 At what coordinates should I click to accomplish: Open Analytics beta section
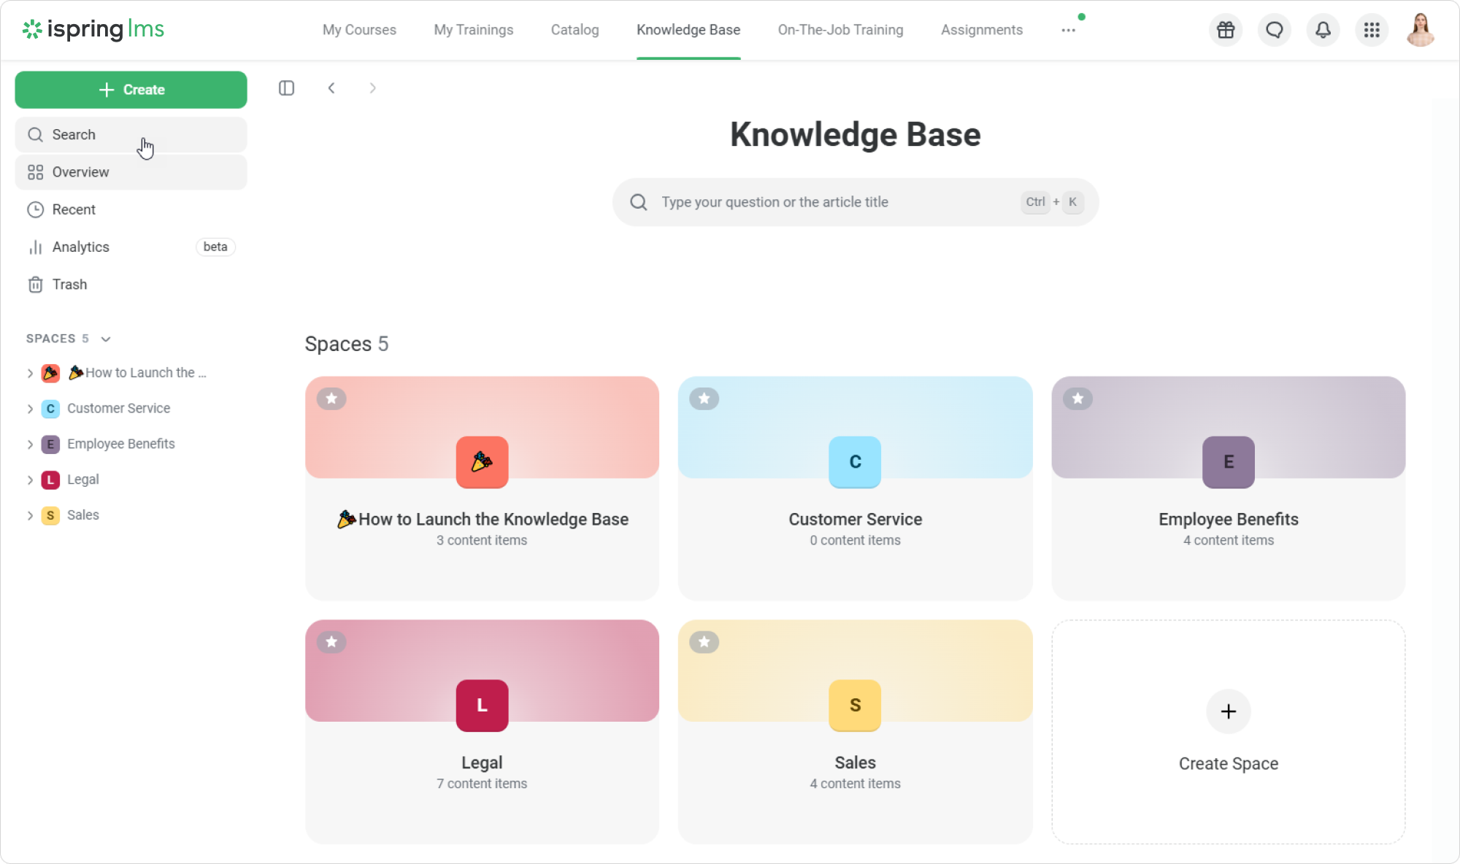click(x=80, y=247)
